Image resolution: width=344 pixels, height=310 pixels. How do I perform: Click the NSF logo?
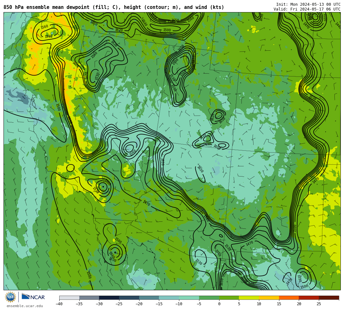[x=11, y=297]
